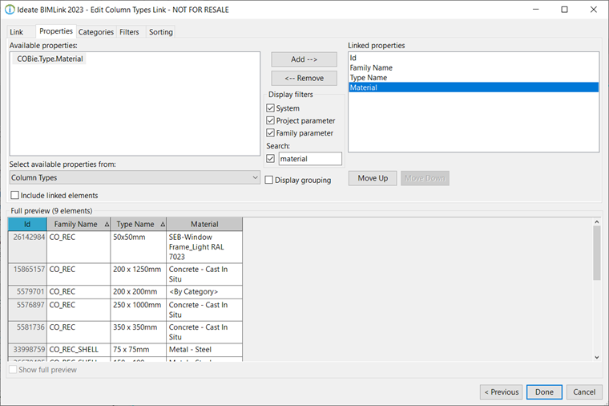Uncheck the Family parameter filter
This screenshot has width=609, height=406.
point(271,132)
